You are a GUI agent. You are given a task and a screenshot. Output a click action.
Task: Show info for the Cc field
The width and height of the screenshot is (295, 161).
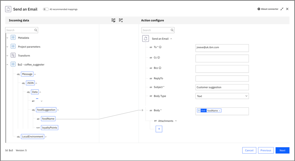pos(159,58)
